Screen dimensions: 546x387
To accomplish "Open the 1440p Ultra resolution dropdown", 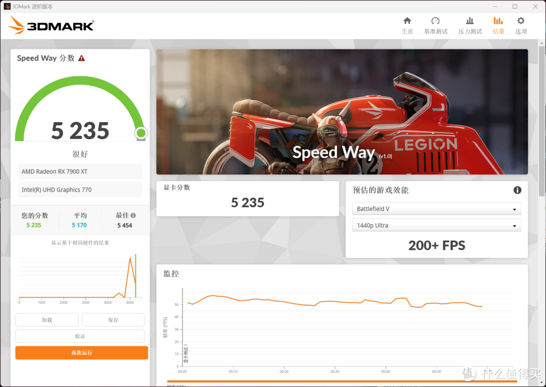I will 436,226.
